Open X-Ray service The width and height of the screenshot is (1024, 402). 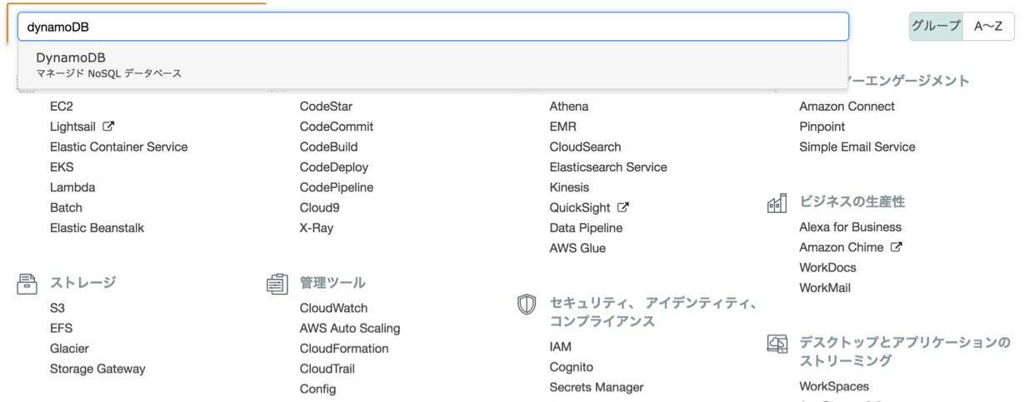tap(317, 228)
